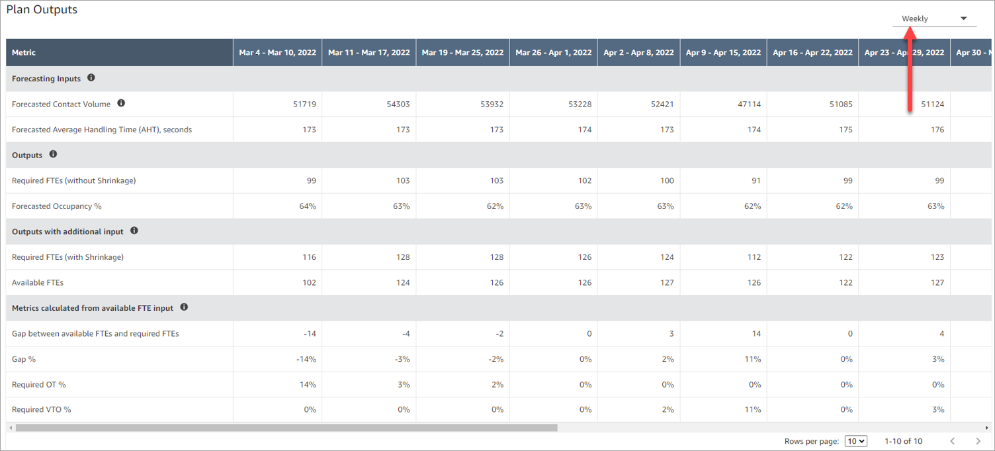Click right arrow of horizontal scrollbar
995x451 pixels.
[x=986, y=428]
